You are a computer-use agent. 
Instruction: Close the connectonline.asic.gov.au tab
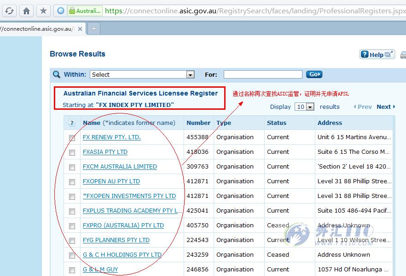(x=80, y=29)
